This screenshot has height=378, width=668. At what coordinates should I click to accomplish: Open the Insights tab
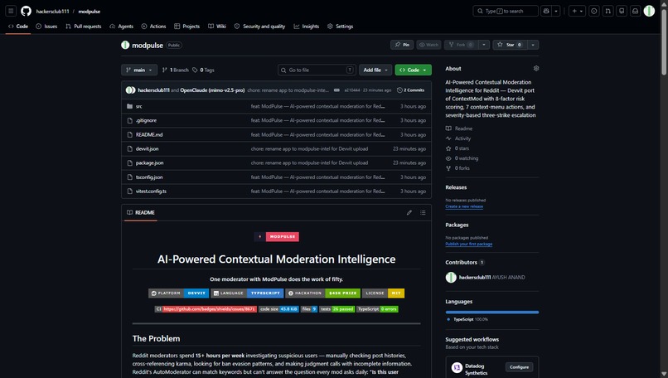[x=307, y=27]
